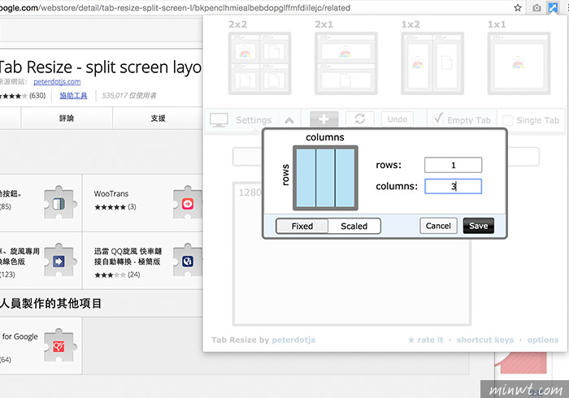
Task: Click the address bar URL
Action: click(x=176, y=7)
